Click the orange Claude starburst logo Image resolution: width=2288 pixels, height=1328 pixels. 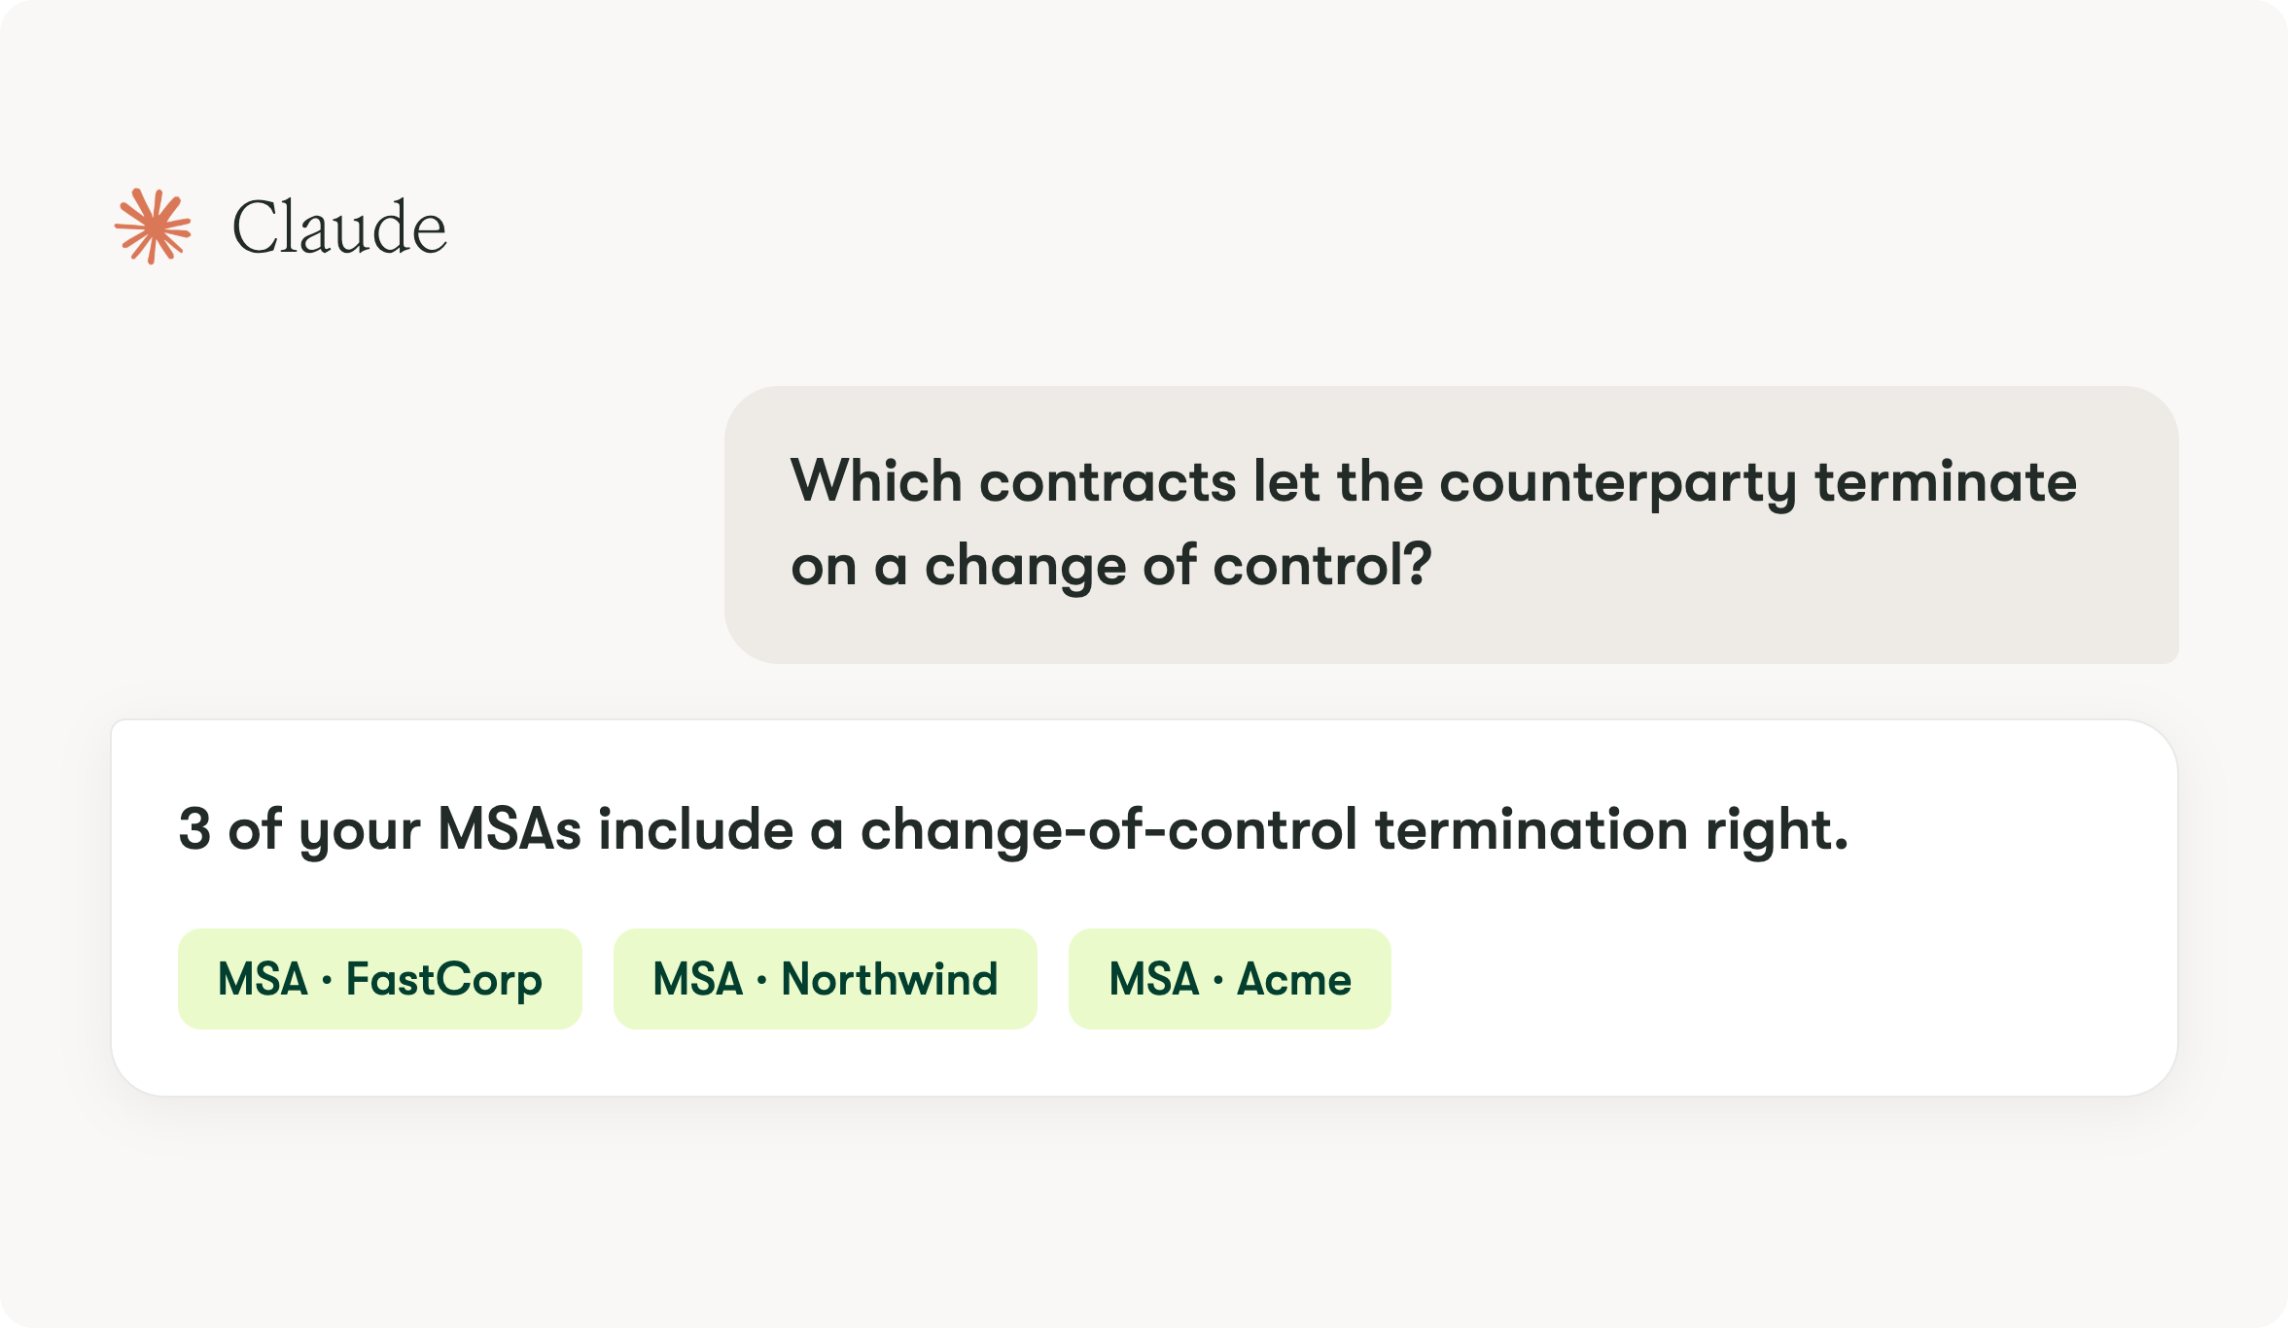[153, 227]
